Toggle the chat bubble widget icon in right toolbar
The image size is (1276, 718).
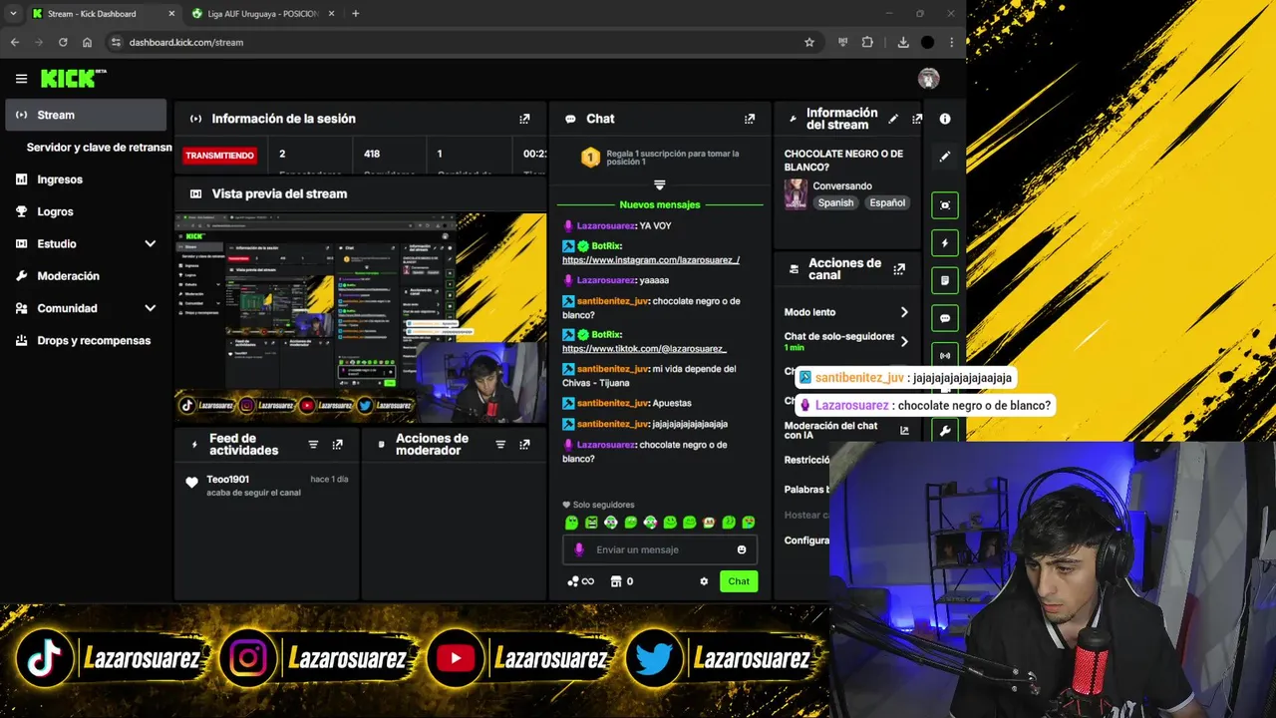coord(945,318)
